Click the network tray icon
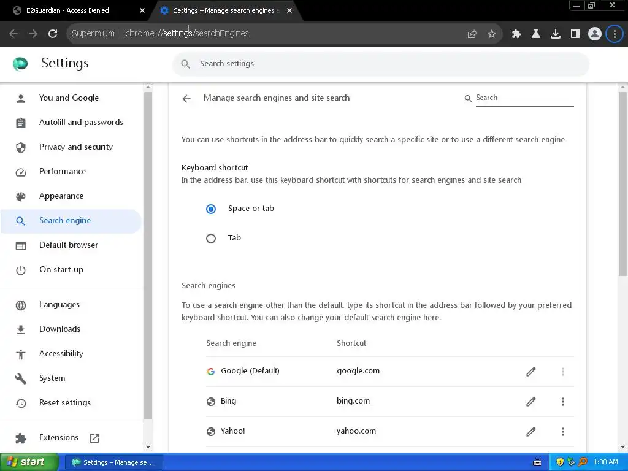Screen dimensions: 628x471 click(x=571, y=462)
